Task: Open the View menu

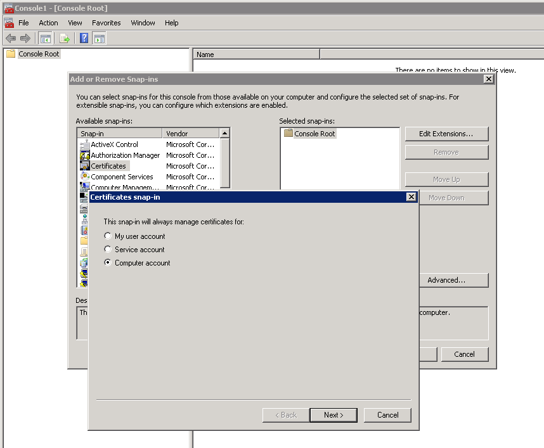Action: [75, 23]
